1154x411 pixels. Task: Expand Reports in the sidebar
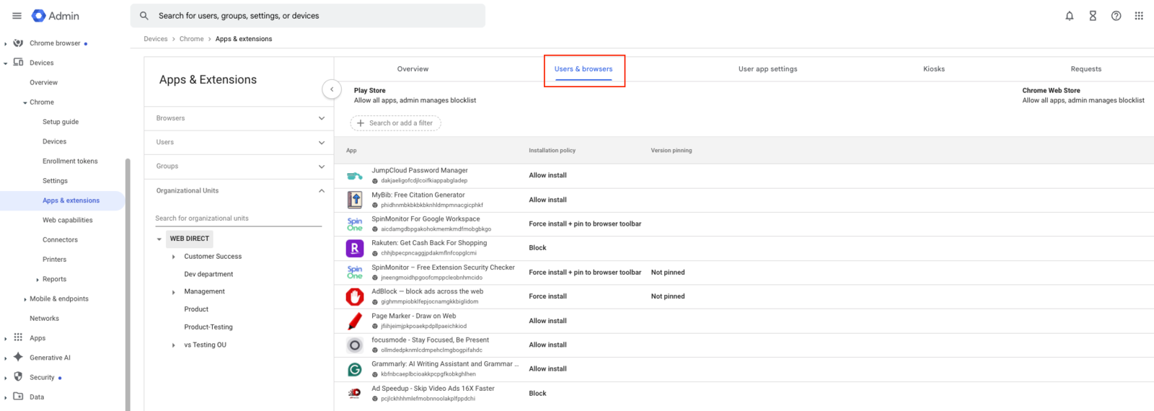tap(38, 280)
